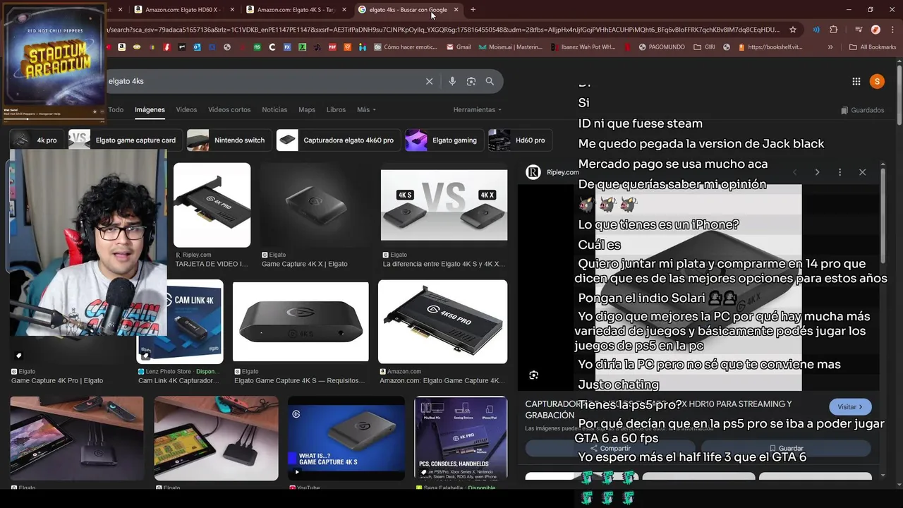Open the Amazon 4K60 Pro card image
Viewport: 903px width, 508px height.
pos(442,321)
